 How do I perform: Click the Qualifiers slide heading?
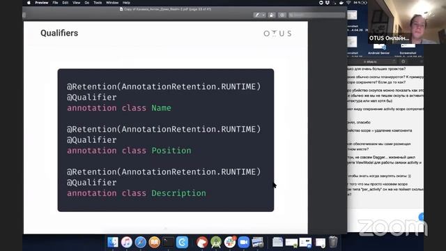click(x=59, y=33)
